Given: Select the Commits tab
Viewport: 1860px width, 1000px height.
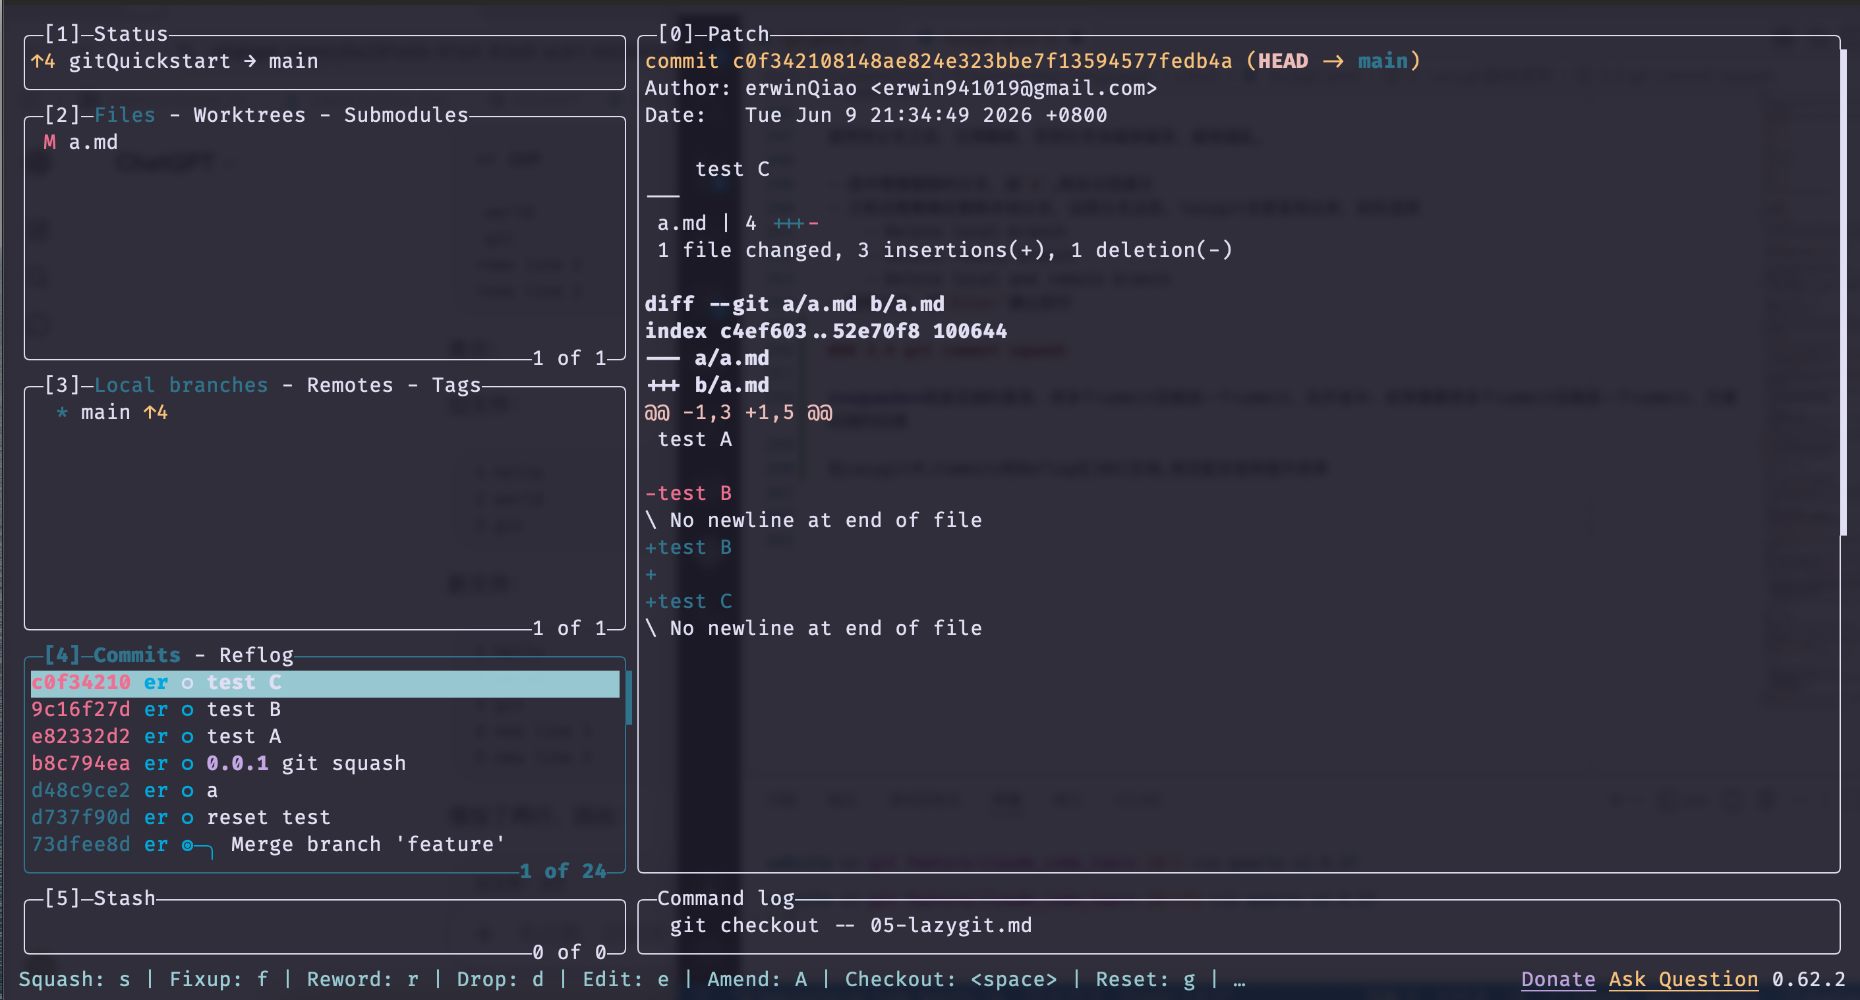Looking at the screenshot, I should (x=136, y=654).
